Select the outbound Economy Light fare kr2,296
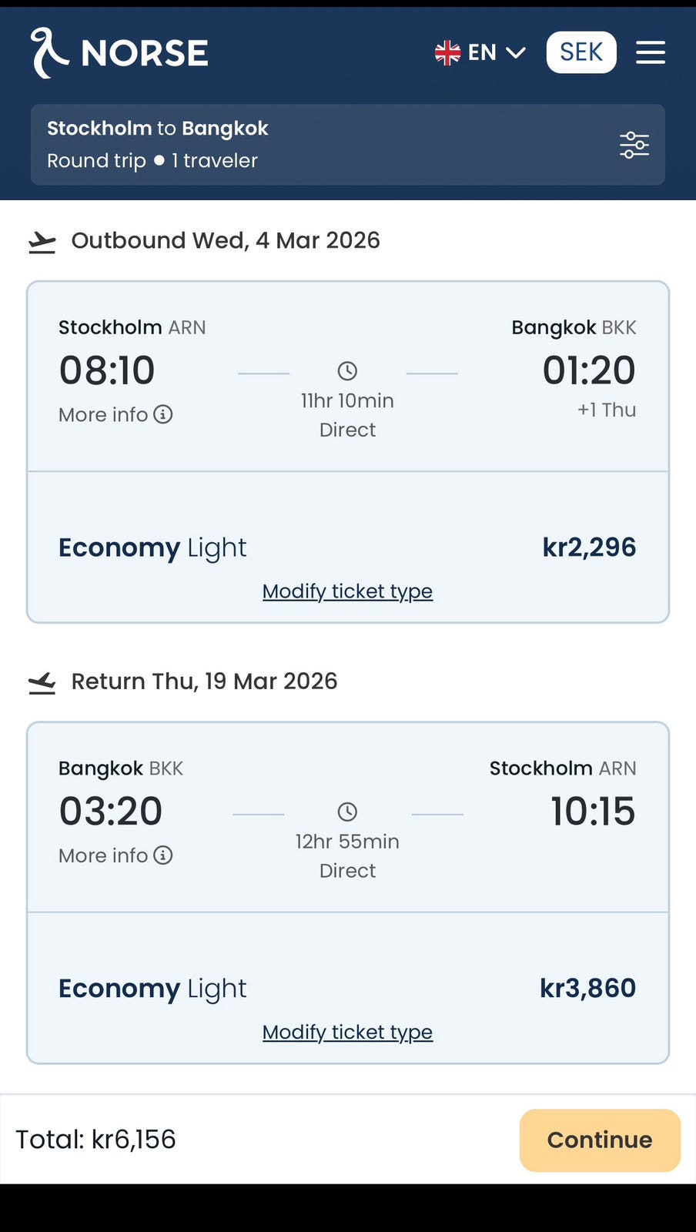Screen dimensions: 696x1232 (x=347, y=547)
